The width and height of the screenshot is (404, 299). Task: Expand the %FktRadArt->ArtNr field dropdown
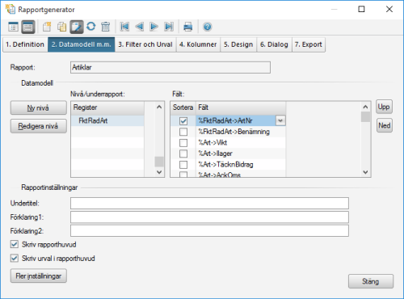coord(280,120)
